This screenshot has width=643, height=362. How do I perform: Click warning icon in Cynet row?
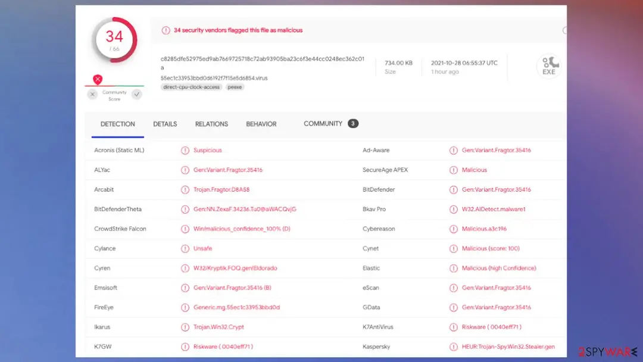coord(453,249)
